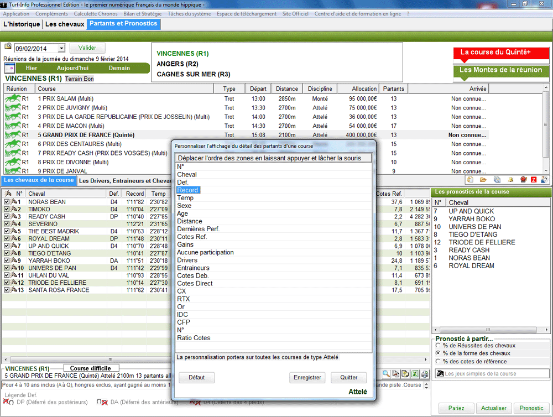Click the 'Enregistrer' button in the dialog

307,378
